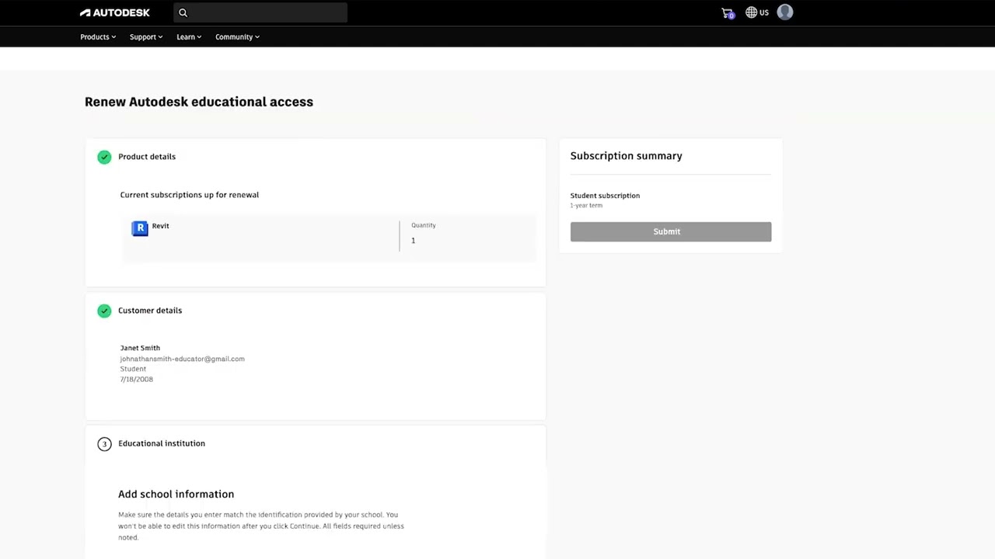
Task: Click the Subscription summary heading
Action: (626, 156)
